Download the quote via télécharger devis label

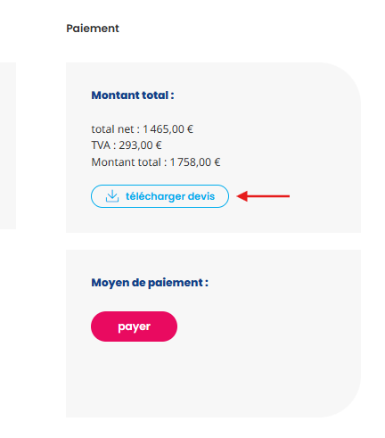(x=170, y=196)
